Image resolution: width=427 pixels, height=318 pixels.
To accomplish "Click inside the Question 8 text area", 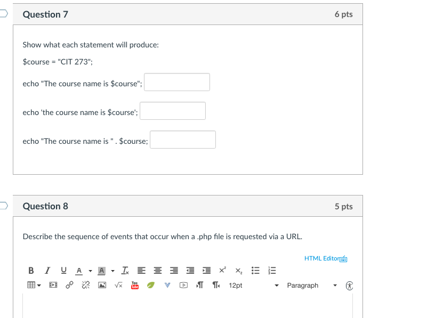I will click(x=188, y=306).
